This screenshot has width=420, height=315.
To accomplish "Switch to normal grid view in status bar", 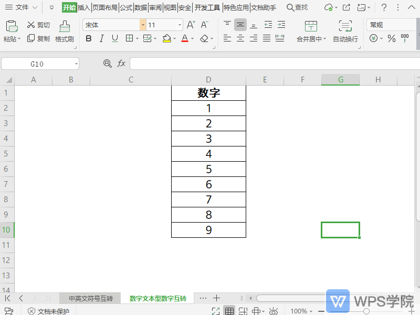I will click(x=229, y=311).
